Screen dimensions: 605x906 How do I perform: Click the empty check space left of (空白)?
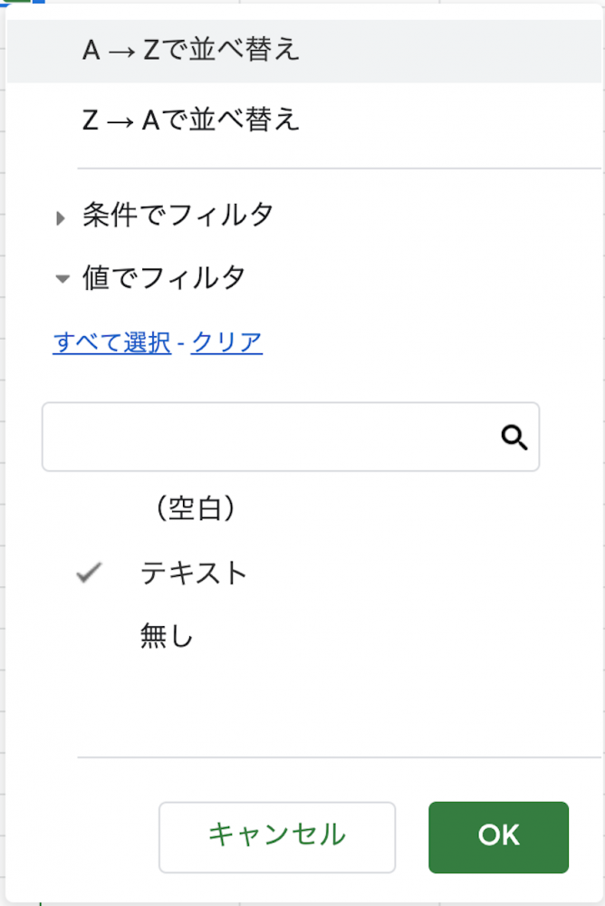pyautogui.click(x=89, y=510)
